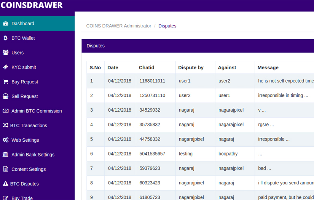Click the document icon for Content Settings
Viewport: 314px width, 200px height.
click(x=6, y=169)
